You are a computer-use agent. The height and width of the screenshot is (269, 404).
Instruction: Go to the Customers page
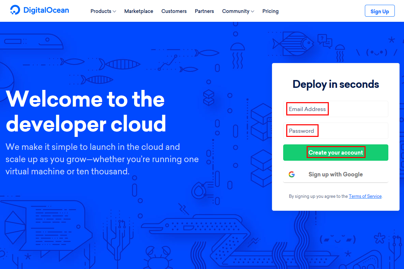click(x=174, y=11)
